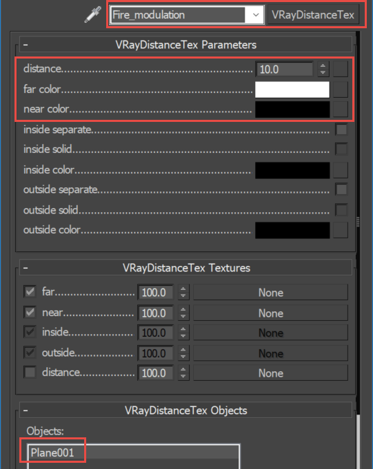This screenshot has width=373, height=469.
Task: Click the None map button for near texture
Action: [x=271, y=313]
